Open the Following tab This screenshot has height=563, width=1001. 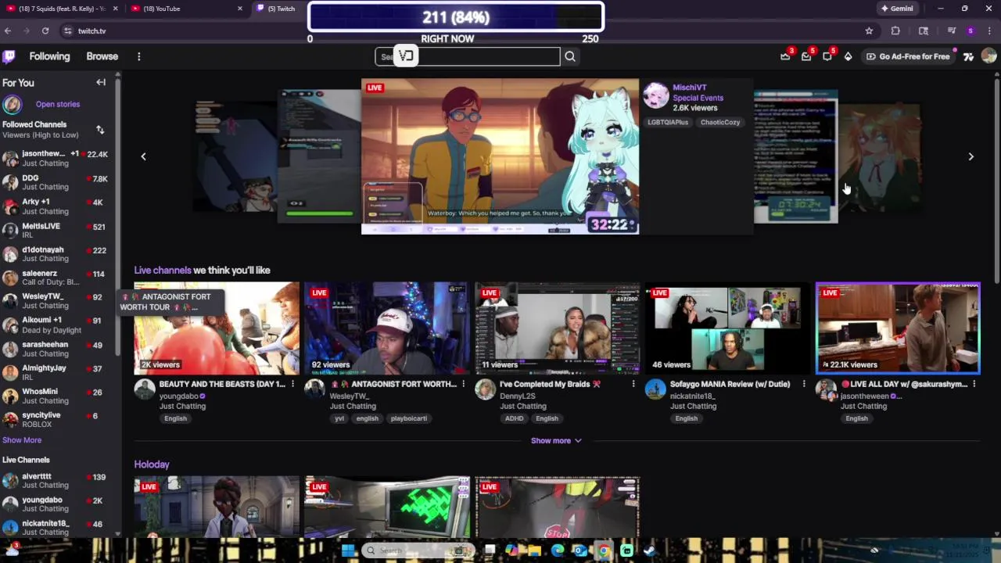(x=49, y=56)
